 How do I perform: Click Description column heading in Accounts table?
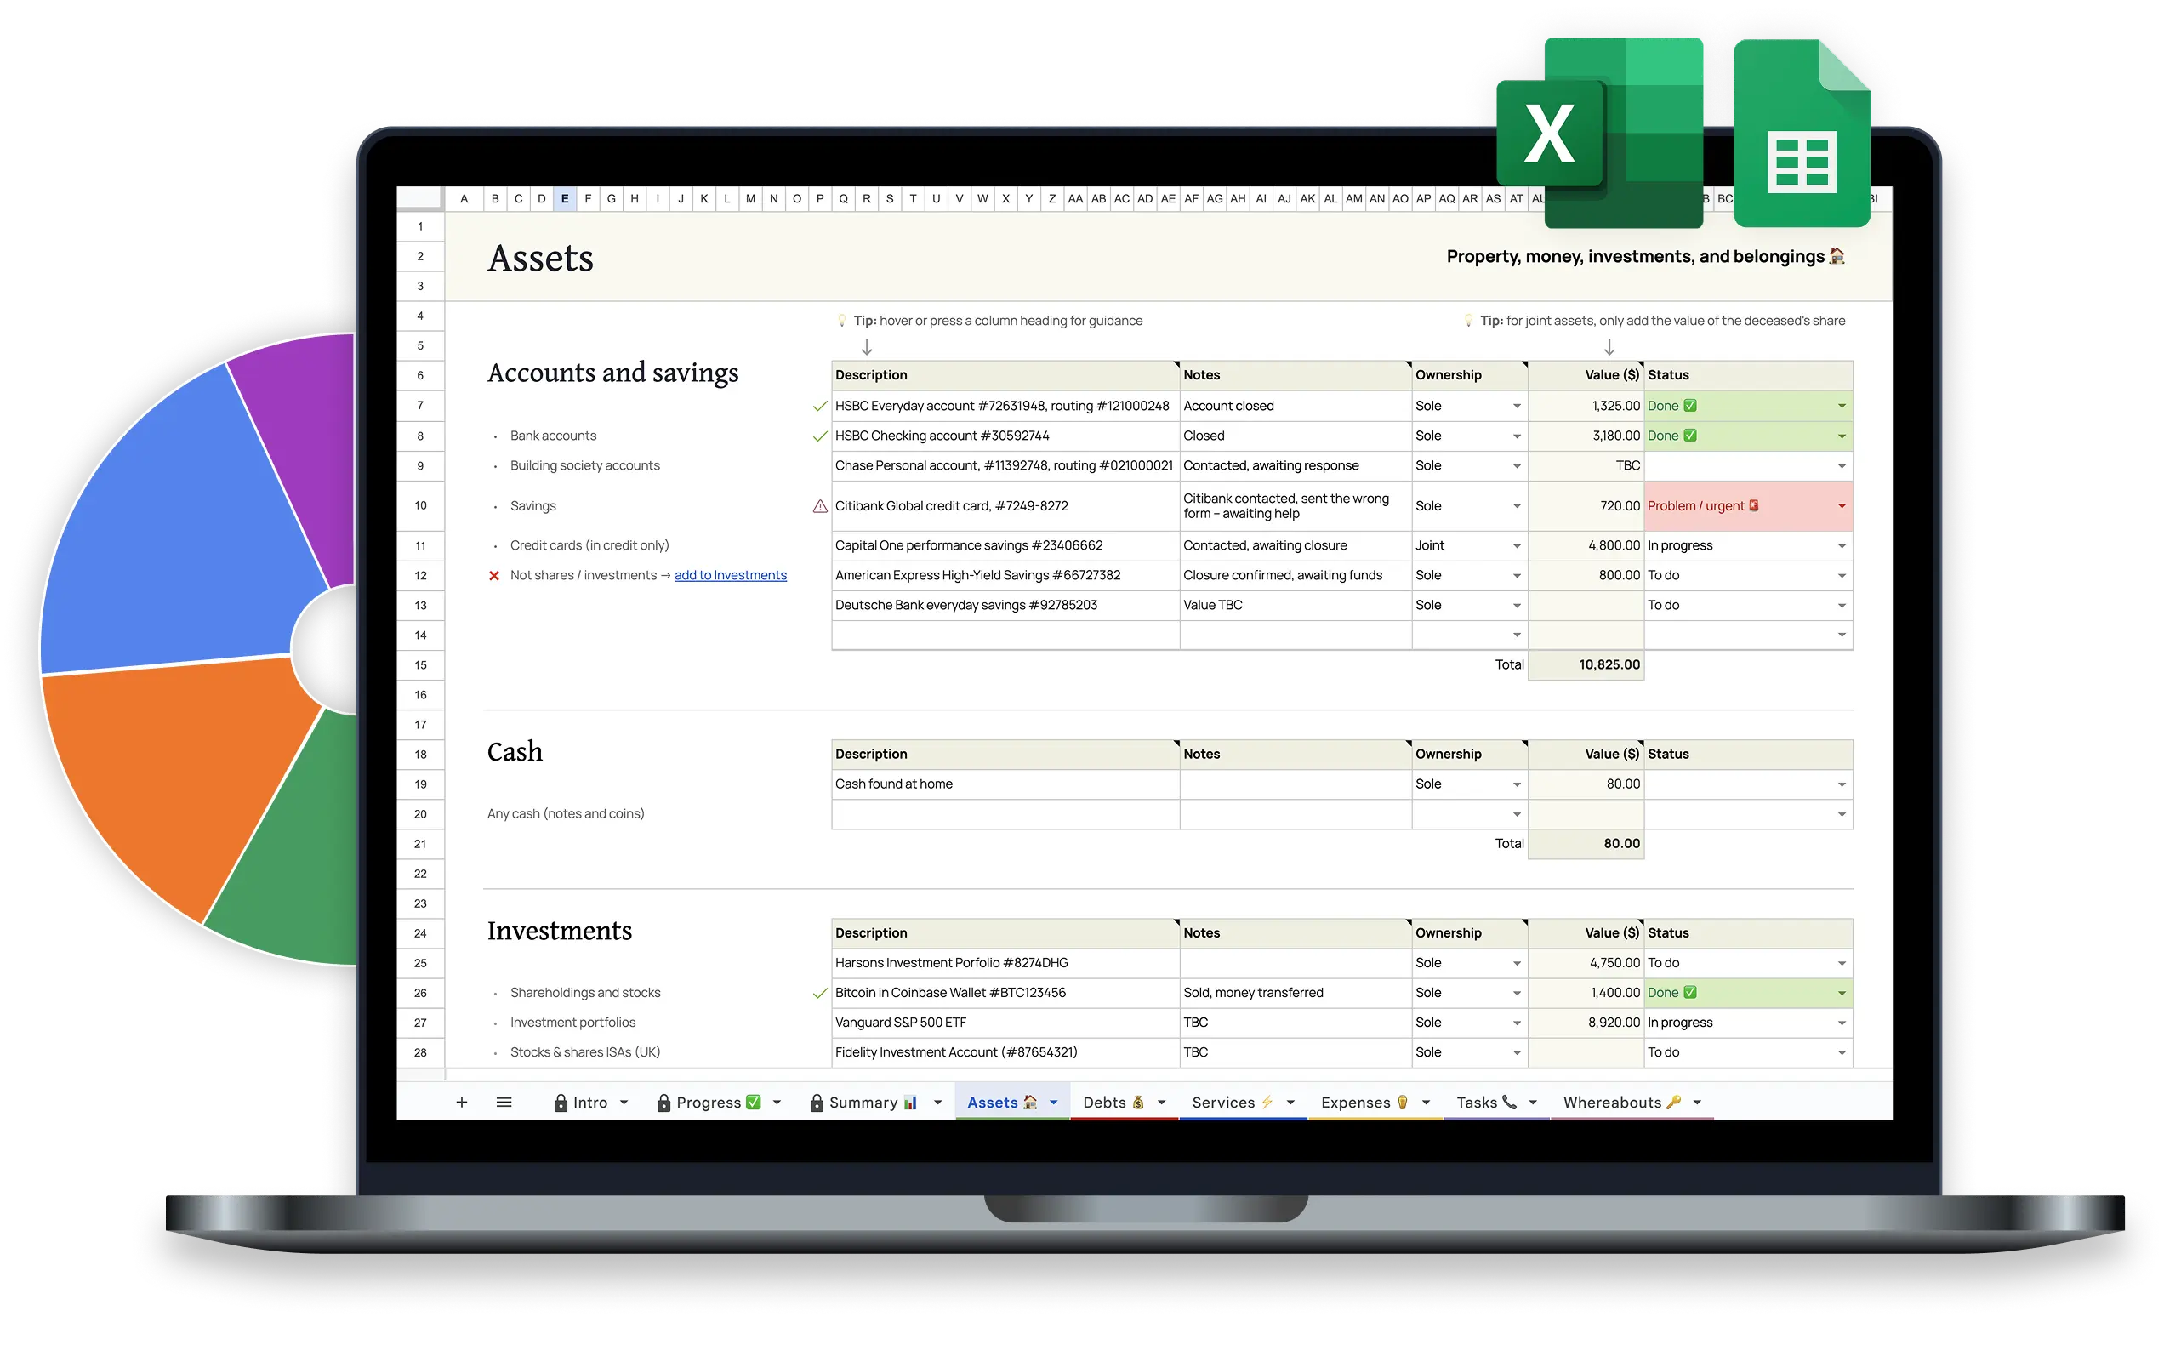1005,375
